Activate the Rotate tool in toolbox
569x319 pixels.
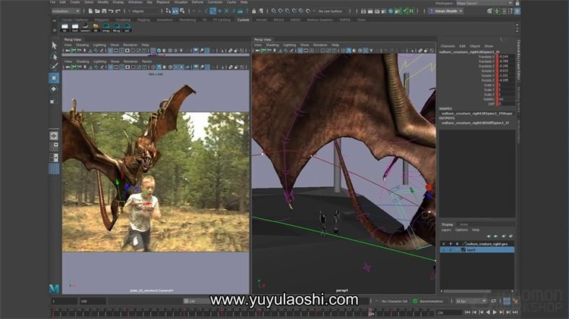(54, 89)
